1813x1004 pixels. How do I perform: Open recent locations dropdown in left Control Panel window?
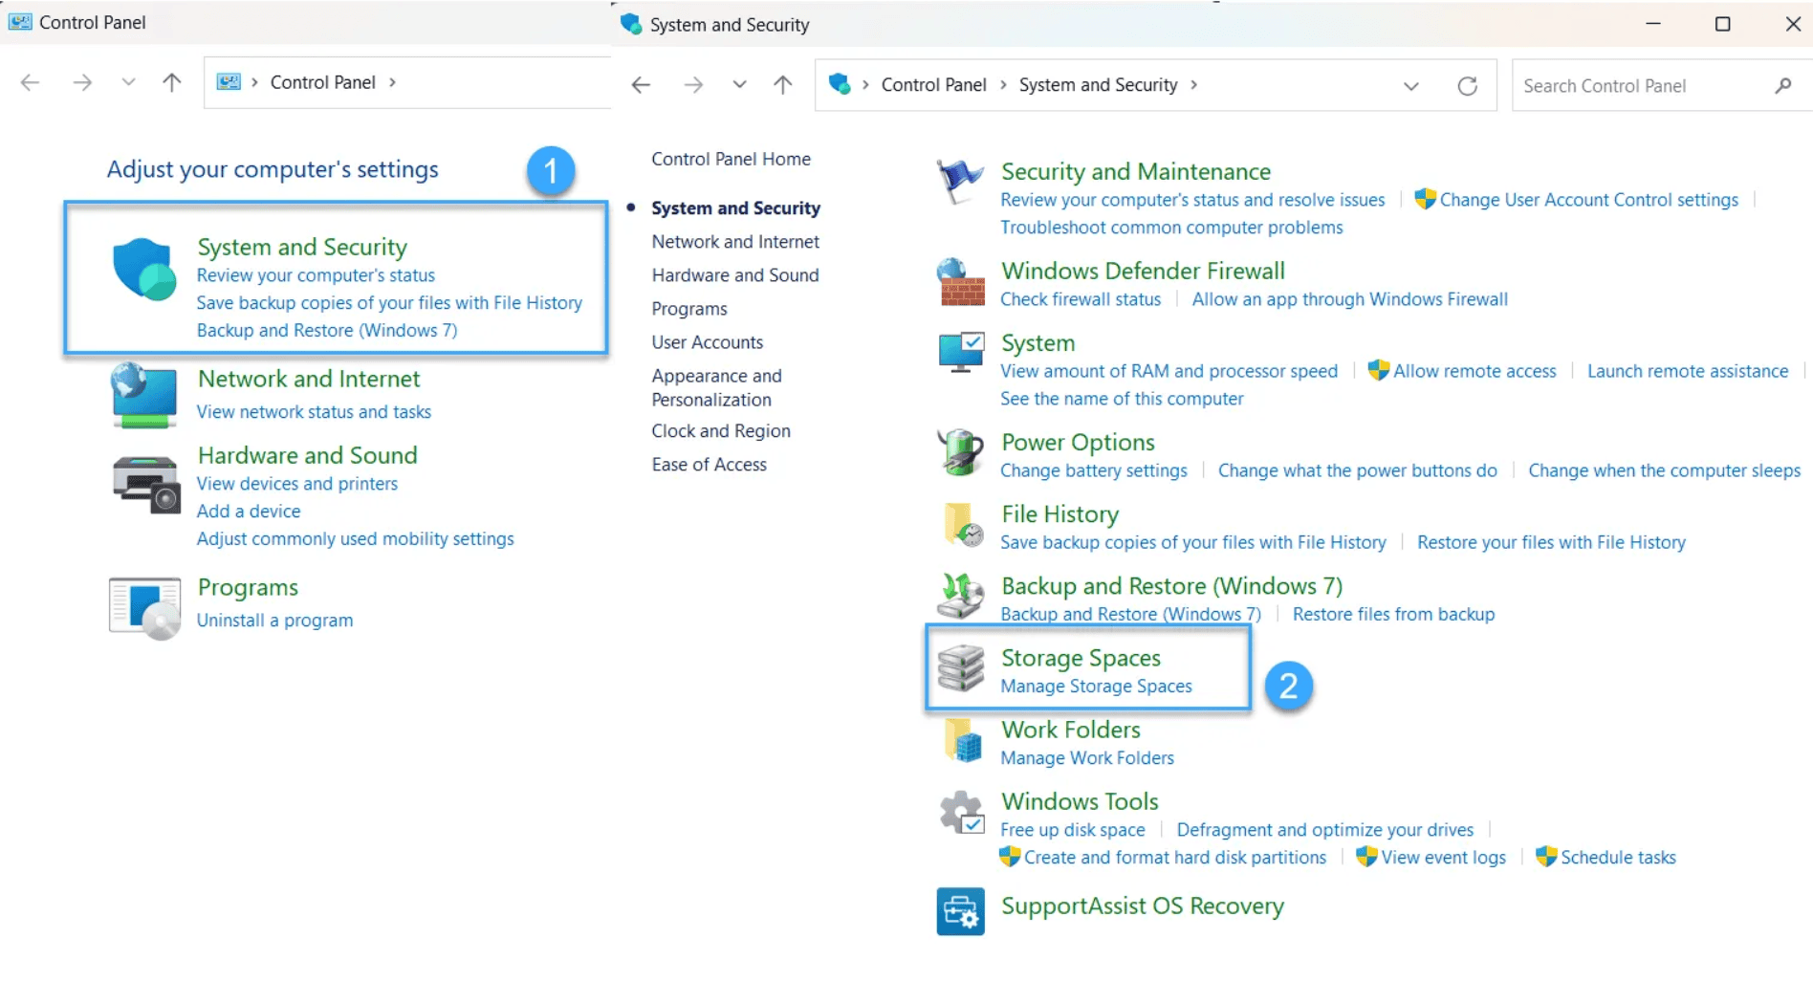tap(128, 82)
